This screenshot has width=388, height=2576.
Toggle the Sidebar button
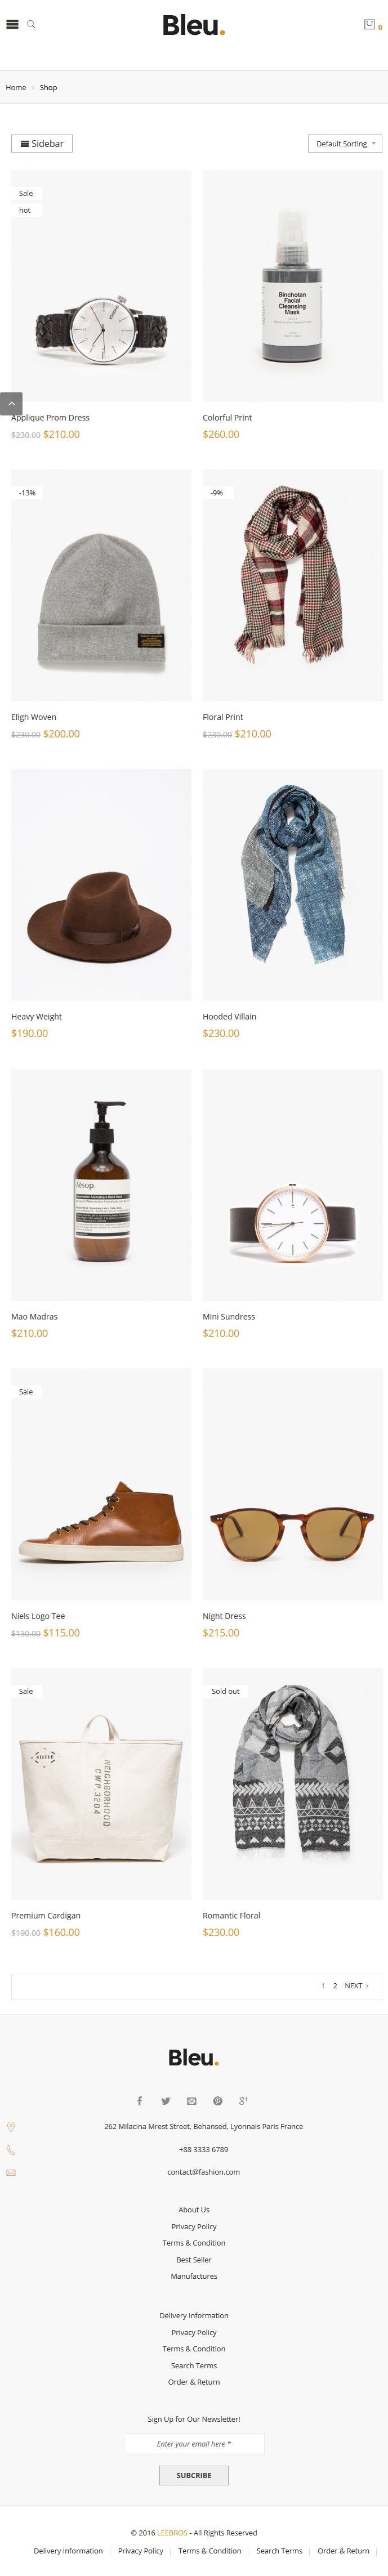42,143
